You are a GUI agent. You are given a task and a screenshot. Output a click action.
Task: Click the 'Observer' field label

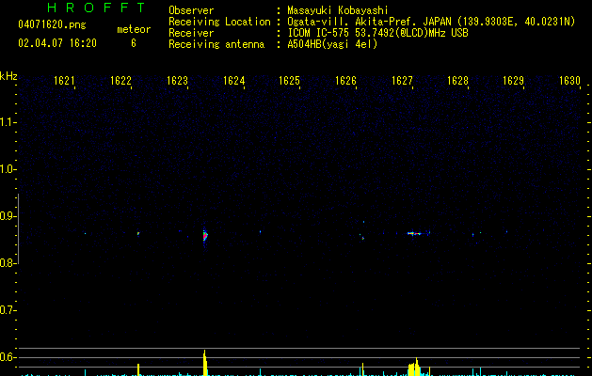(191, 10)
